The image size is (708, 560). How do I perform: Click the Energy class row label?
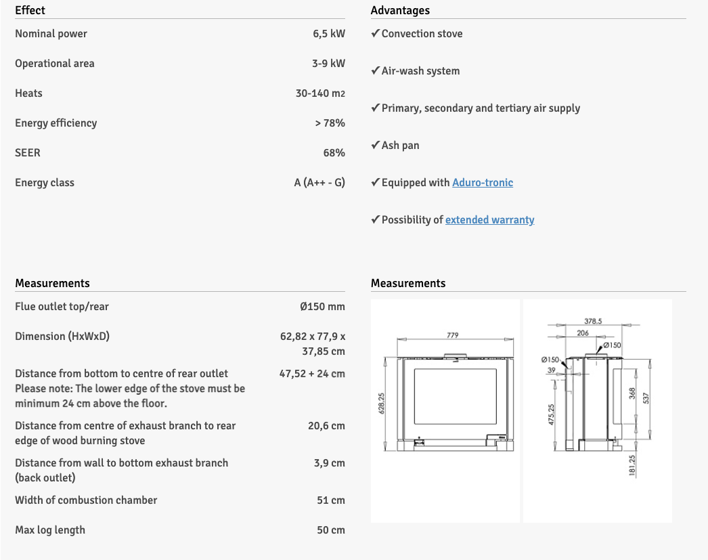(45, 183)
